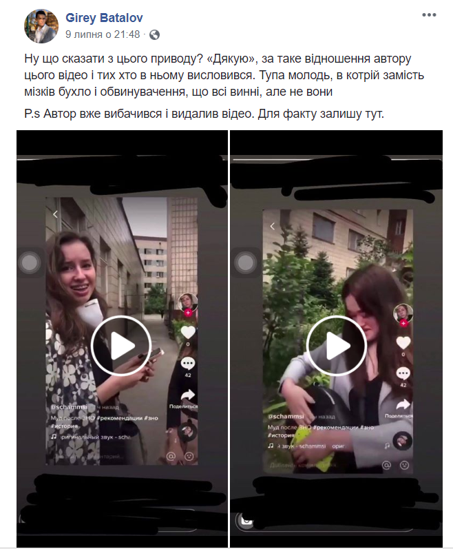Viewport: 453px width, 549px height.
Task: Open the Girey Batalov avatar picture
Action: (41, 26)
